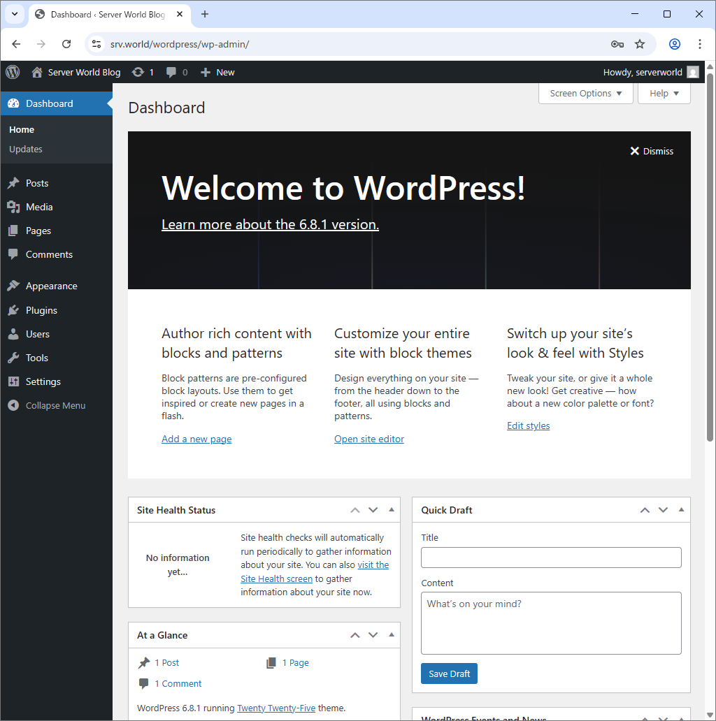Viewport: 716px width, 721px height.
Task: Open Twenty Twenty-Five theme link
Action: [x=276, y=708]
